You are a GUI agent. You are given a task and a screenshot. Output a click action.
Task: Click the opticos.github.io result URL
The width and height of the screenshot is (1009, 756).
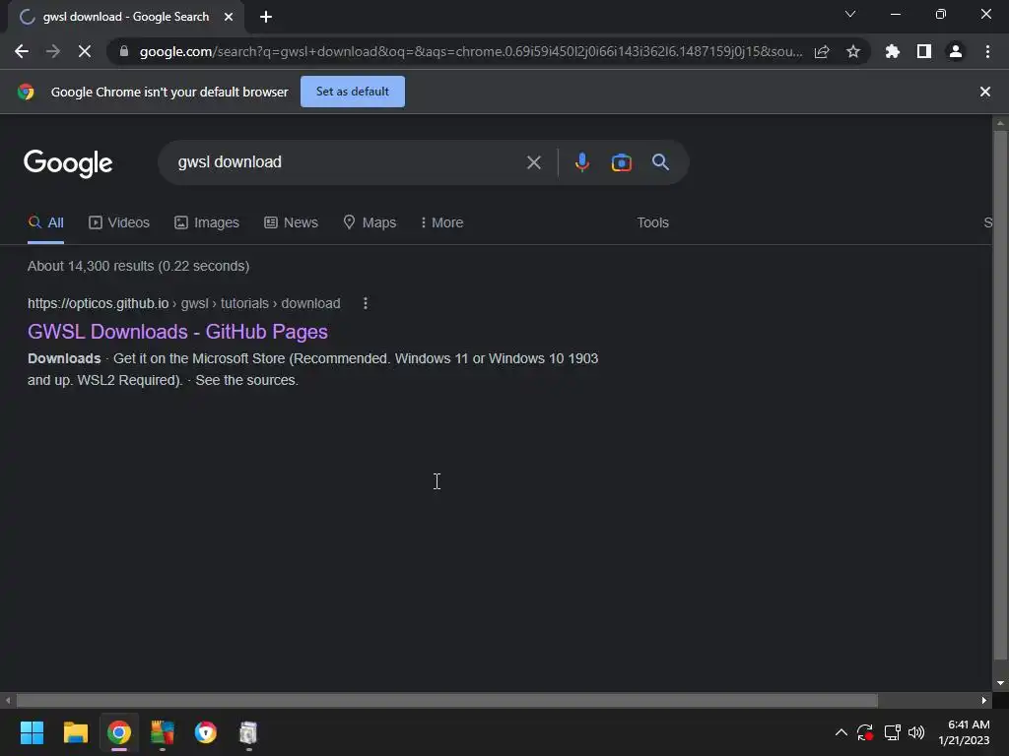[184, 303]
